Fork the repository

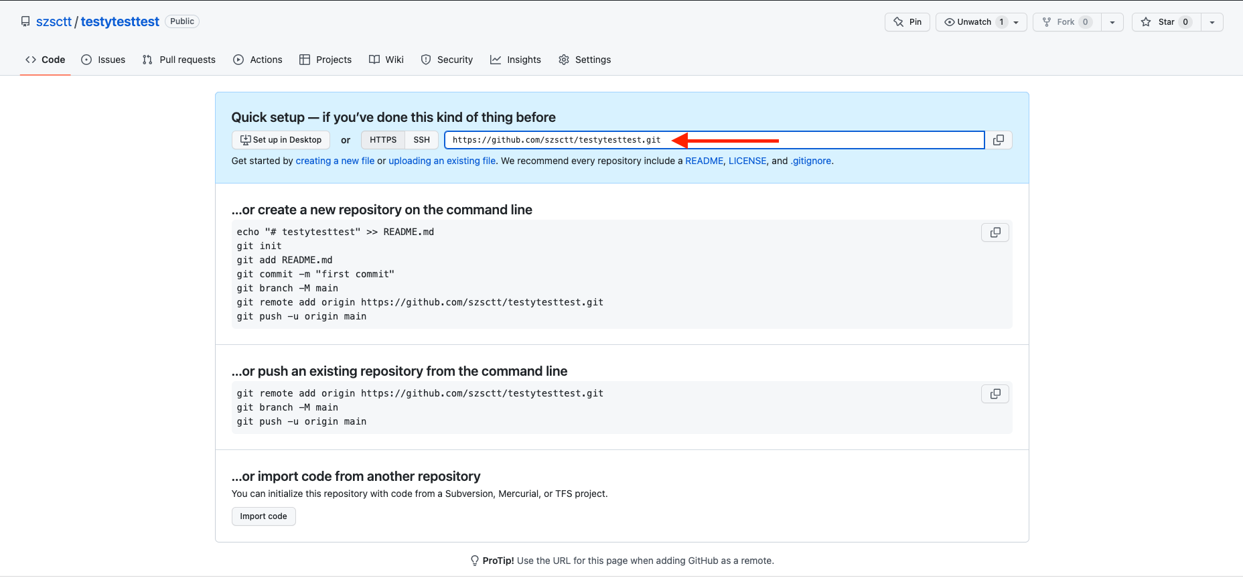(x=1066, y=22)
